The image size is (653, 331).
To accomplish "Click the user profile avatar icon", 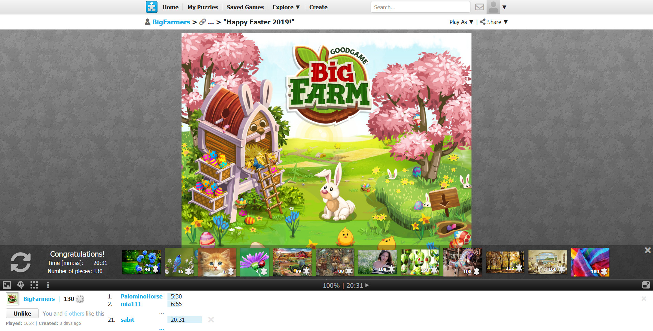I will click(493, 7).
